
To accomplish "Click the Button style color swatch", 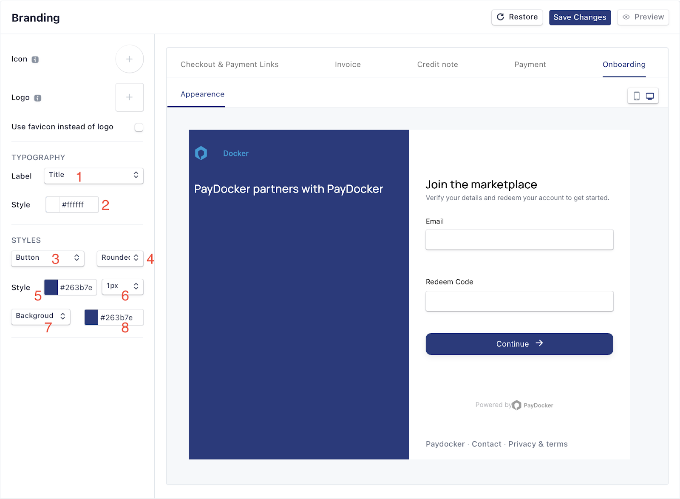I will coord(51,287).
